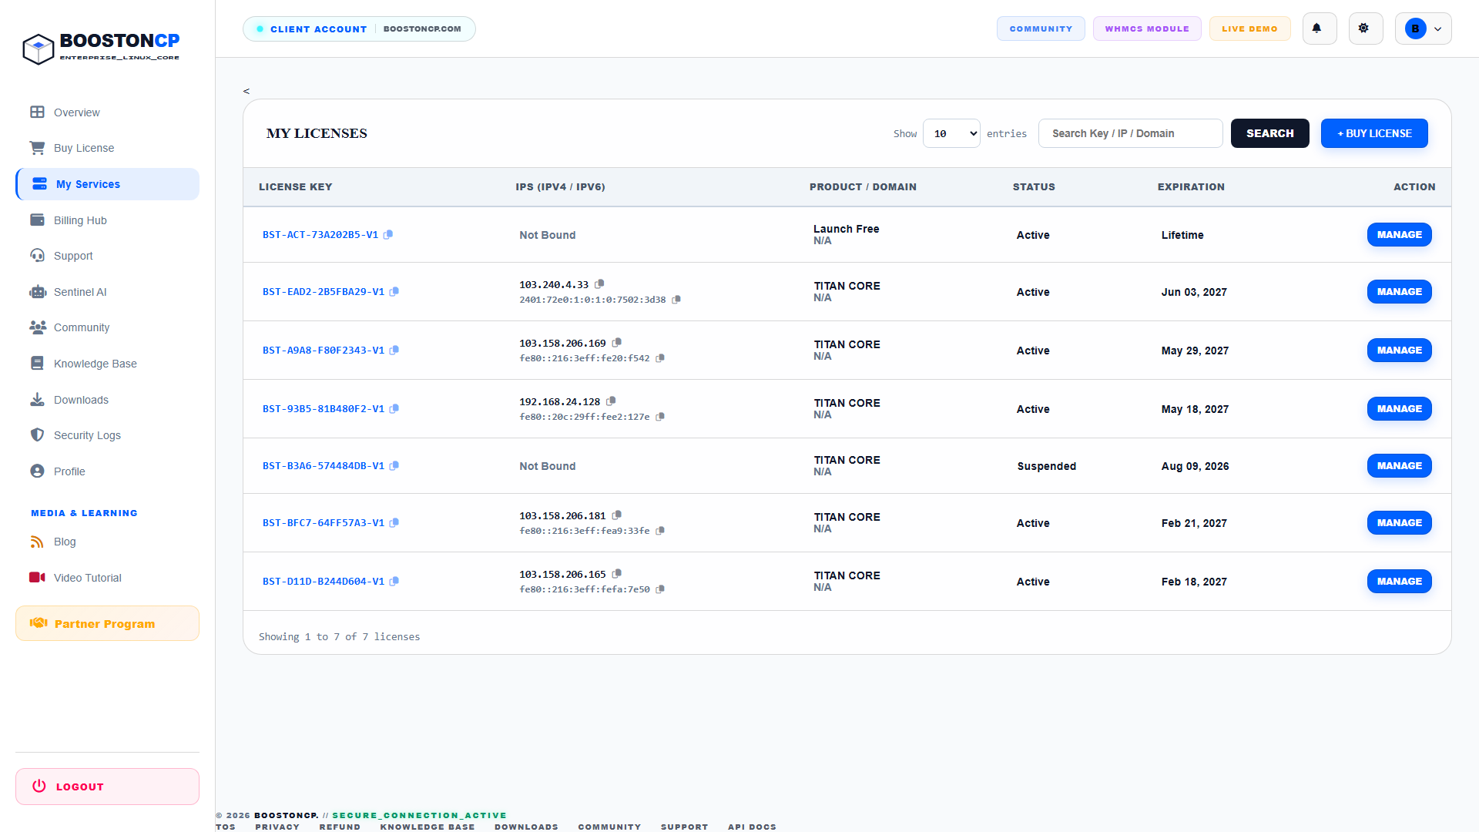Screen dimensions: 1479x832
Task: Copy IPv4 address 103.158.206.181
Action: (x=617, y=515)
